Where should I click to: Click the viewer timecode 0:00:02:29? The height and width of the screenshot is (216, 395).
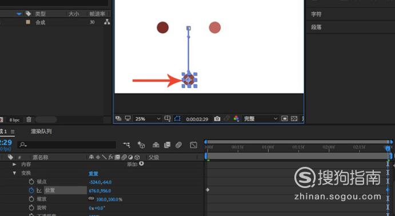(x=197, y=119)
